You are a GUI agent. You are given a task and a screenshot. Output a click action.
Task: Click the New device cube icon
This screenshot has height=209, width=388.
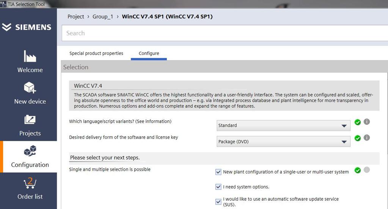[30, 87]
